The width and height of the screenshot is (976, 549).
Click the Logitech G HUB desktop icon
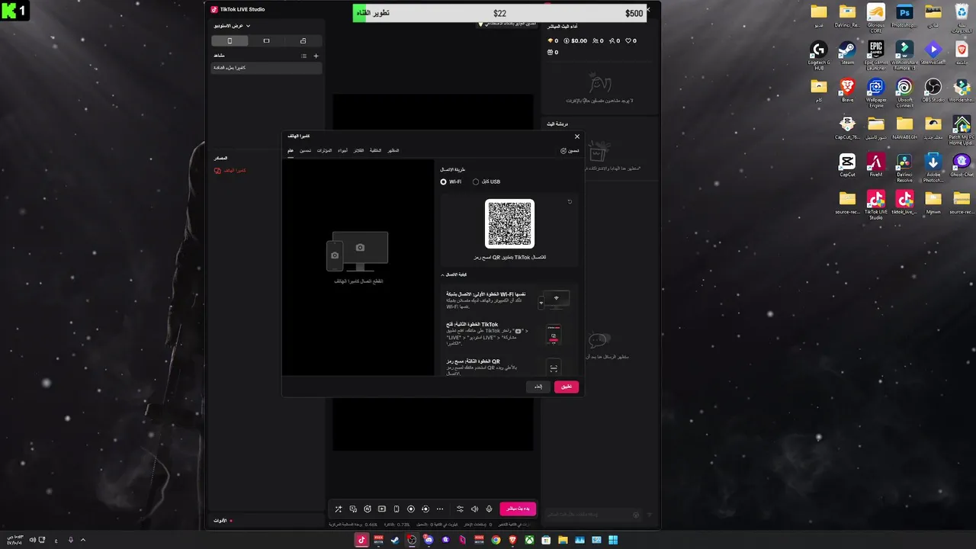pyautogui.click(x=818, y=54)
